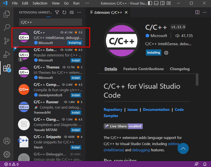Open the Explorer view in activity bar
211x167 pixels.
tap(7, 14)
